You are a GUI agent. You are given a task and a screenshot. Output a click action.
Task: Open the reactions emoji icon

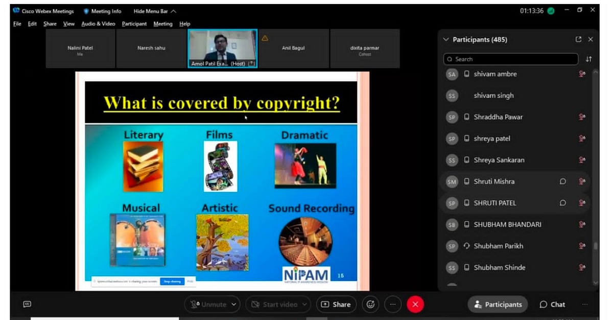370,304
